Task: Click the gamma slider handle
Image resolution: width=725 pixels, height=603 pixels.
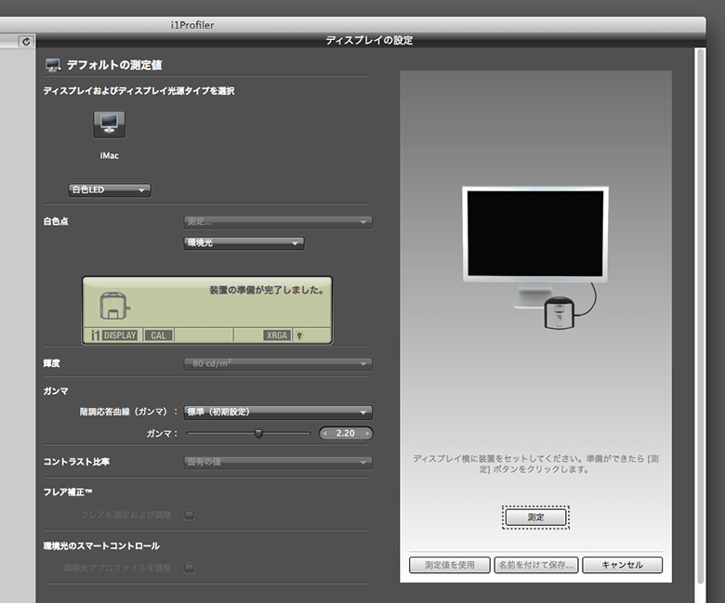Action: [258, 433]
